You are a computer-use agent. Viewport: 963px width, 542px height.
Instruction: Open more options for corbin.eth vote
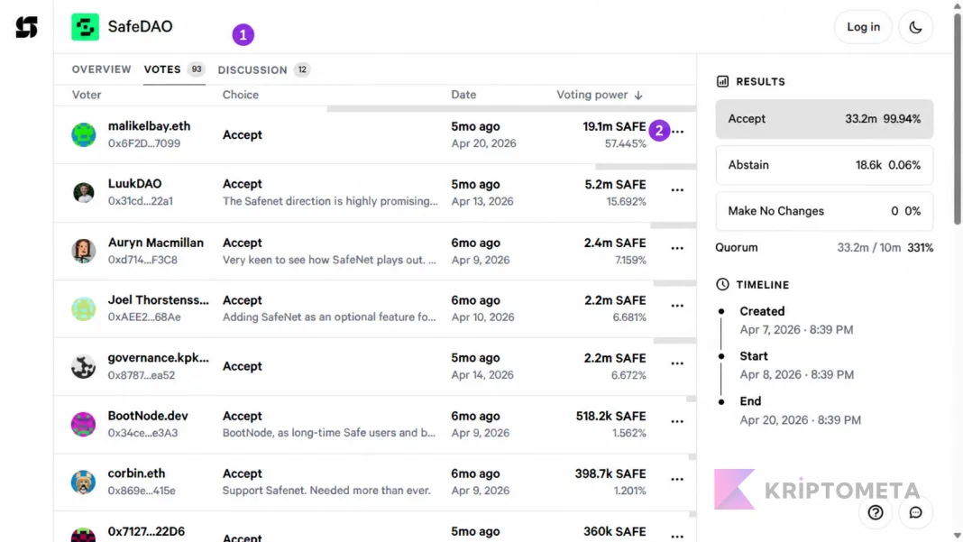(677, 479)
